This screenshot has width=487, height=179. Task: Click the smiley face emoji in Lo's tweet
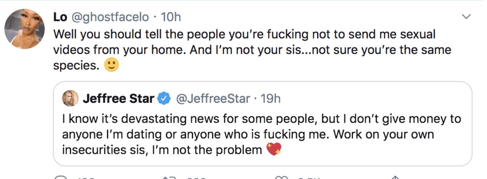pos(112,65)
